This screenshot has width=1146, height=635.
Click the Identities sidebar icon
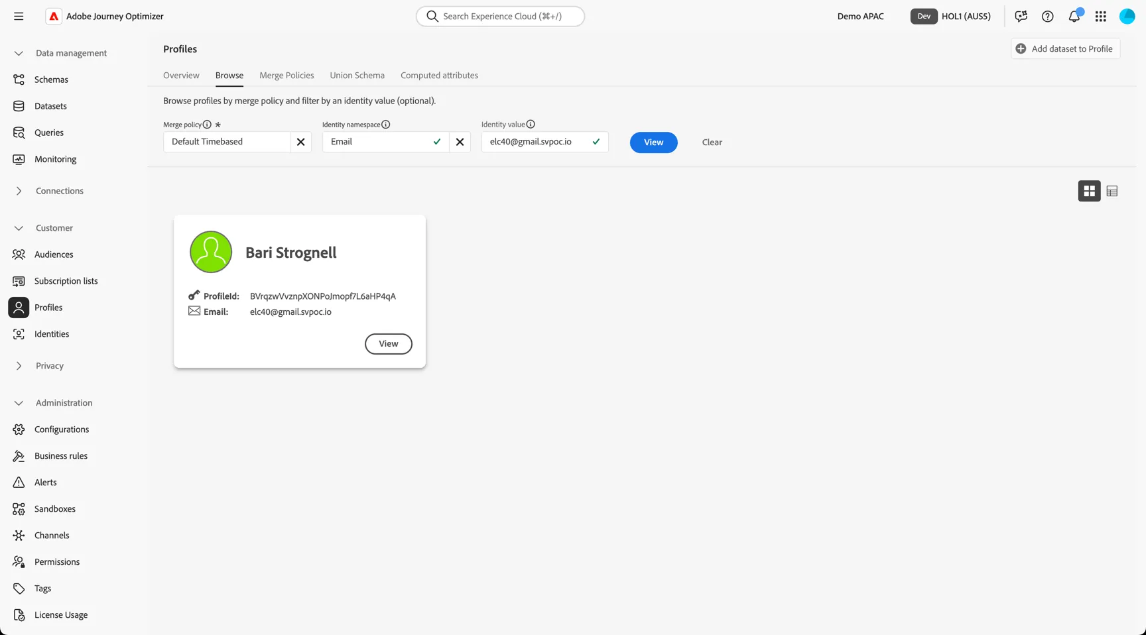point(19,334)
